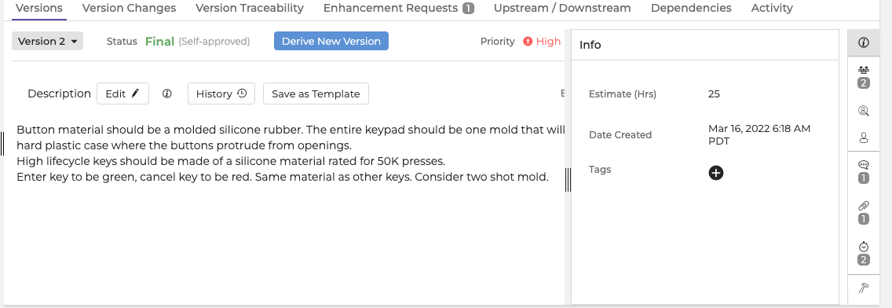Viewport: 892px width, 308px height.
Task: Click the Edit description button
Action: [x=122, y=94]
